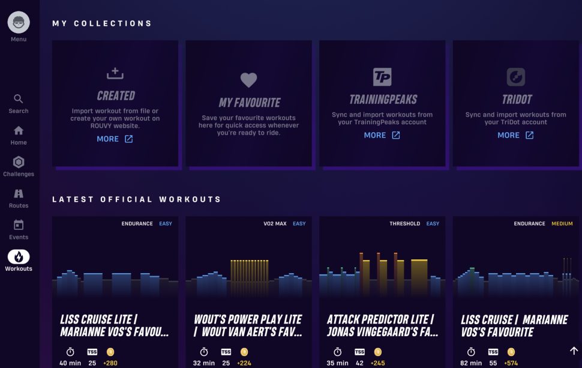The width and height of the screenshot is (582, 368).
Task: Click the TriDot logo icon
Action: pyautogui.click(x=516, y=77)
